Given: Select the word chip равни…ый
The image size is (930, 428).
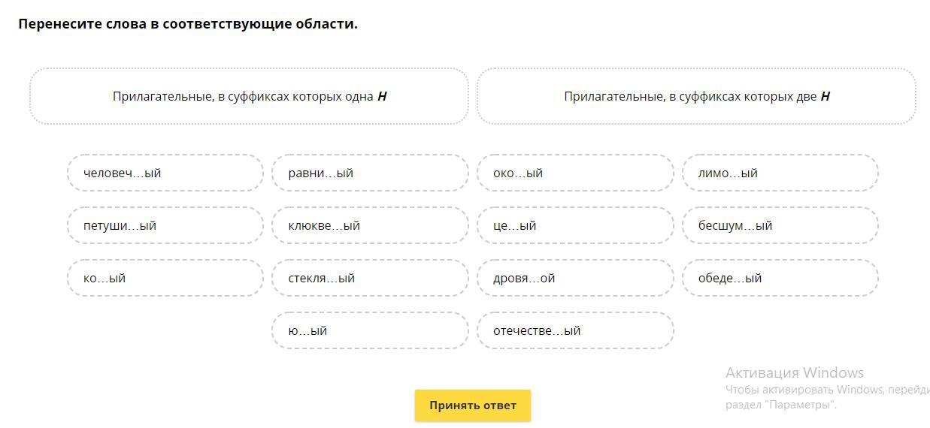Looking at the screenshot, I should (370, 173).
